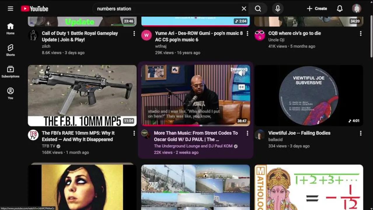
Task: Click '29K views · 16 years ago' text
Action: click(177, 52)
